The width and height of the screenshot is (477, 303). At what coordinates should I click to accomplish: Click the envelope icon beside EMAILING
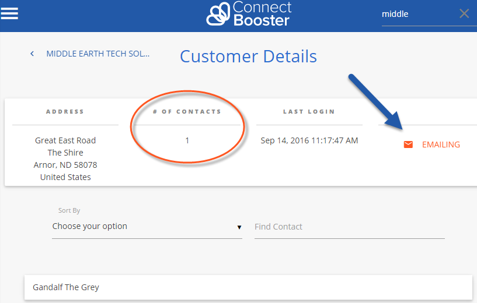[x=408, y=145]
